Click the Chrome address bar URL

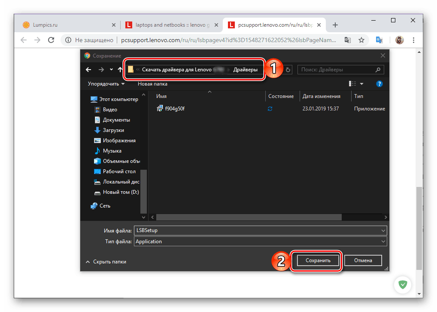(x=228, y=40)
